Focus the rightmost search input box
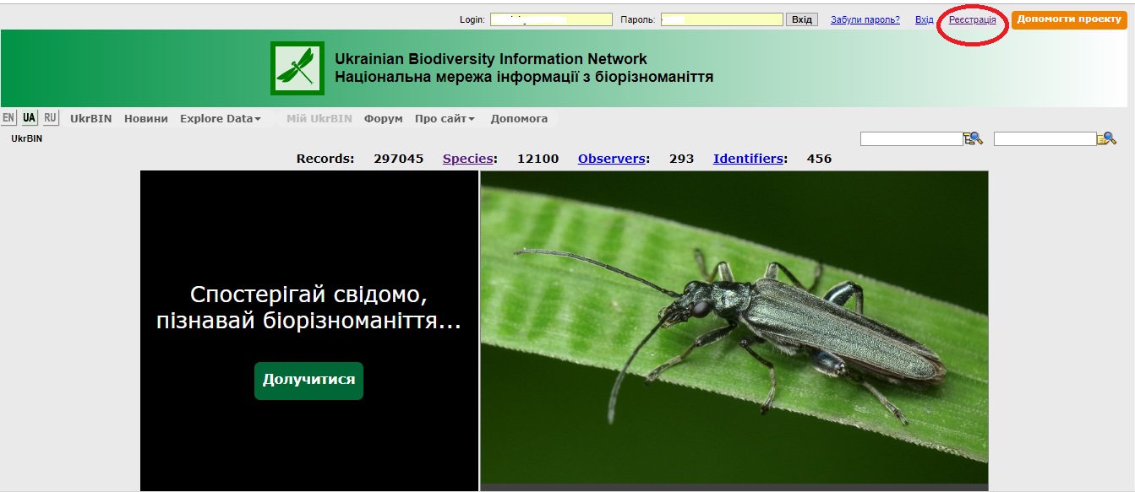 tap(1045, 138)
